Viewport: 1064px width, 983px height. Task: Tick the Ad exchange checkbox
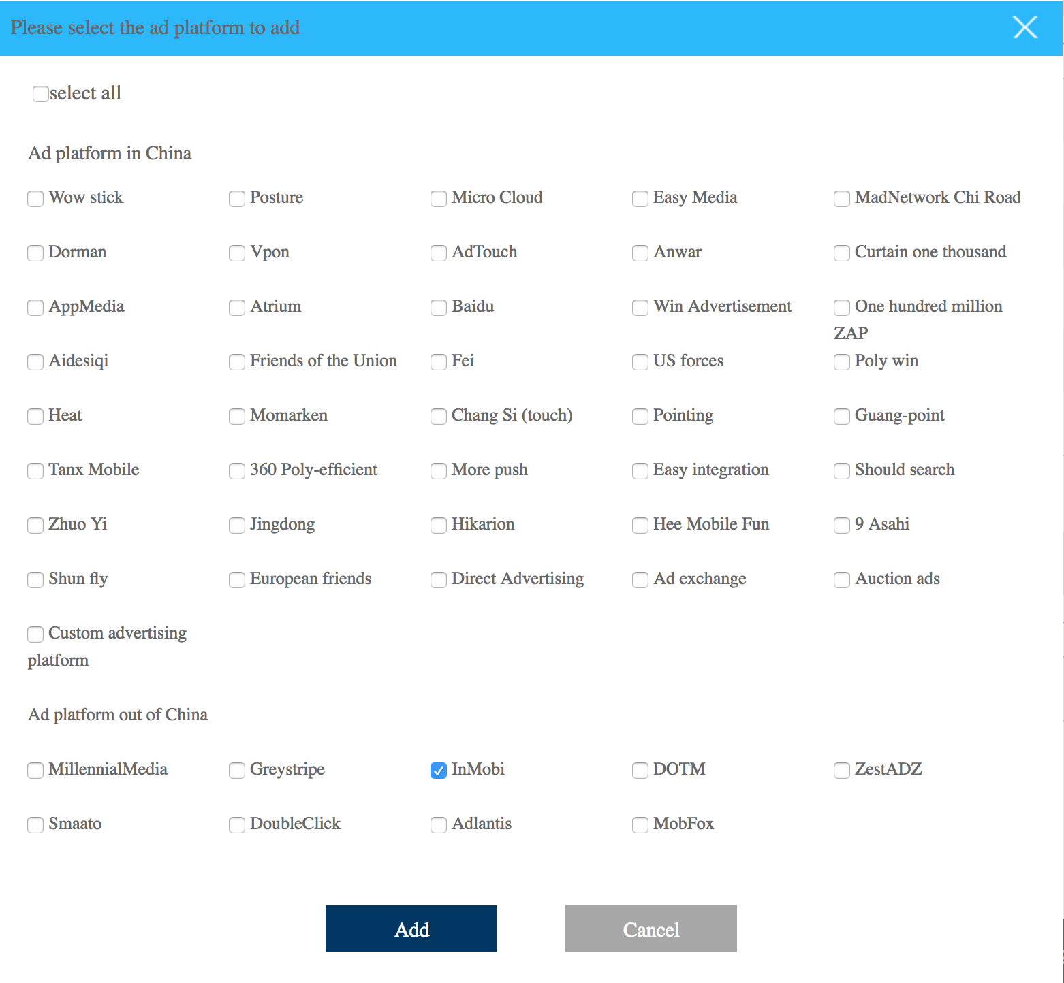[640, 580]
